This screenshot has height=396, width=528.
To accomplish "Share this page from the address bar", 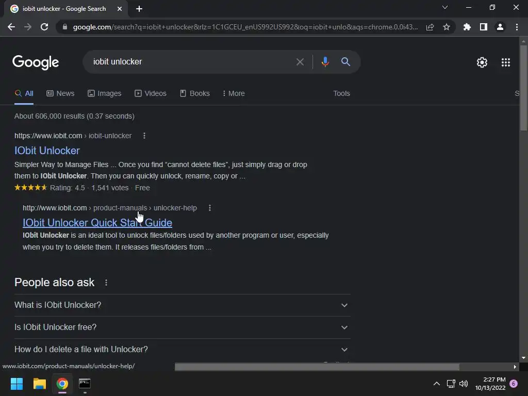I will pos(430,27).
